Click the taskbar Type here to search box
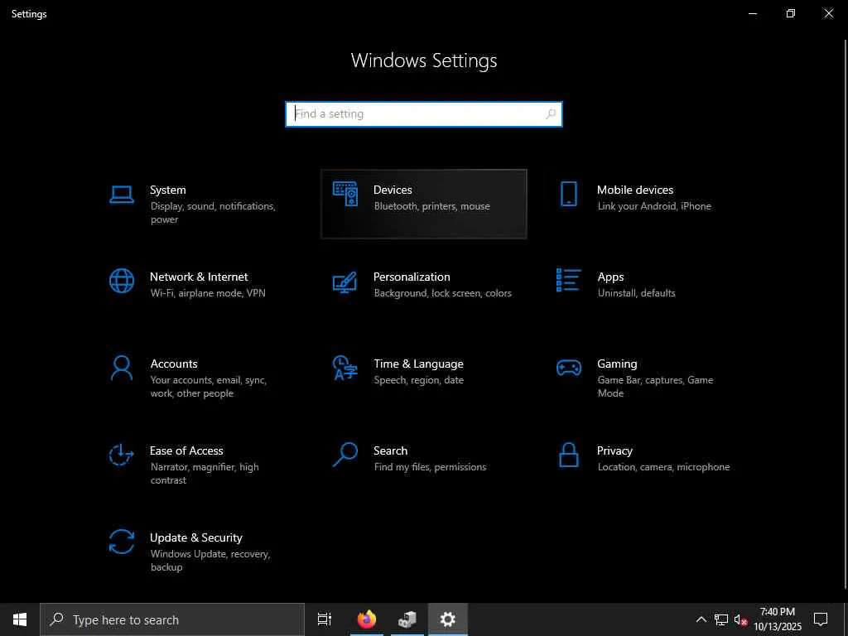The height and width of the screenshot is (636, 848). click(172, 619)
